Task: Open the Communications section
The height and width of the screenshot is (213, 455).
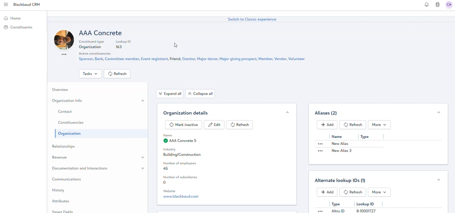Action: (x=67, y=179)
